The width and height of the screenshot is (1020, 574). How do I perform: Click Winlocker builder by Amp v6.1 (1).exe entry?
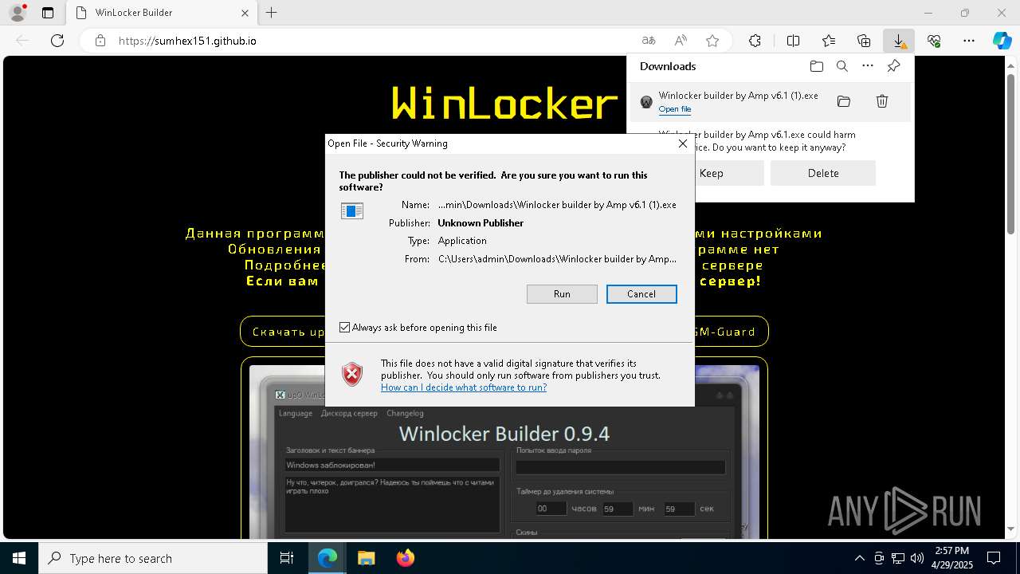coord(738,96)
